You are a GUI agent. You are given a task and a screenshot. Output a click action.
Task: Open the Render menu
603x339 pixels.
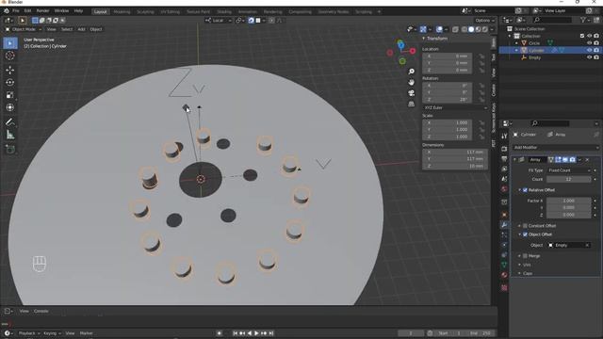pos(42,10)
